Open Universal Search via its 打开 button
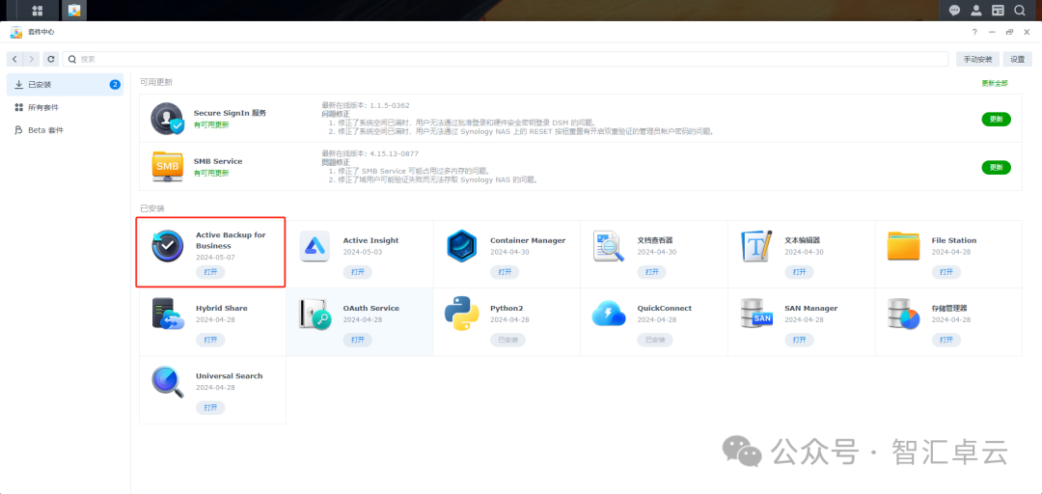 point(210,407)
